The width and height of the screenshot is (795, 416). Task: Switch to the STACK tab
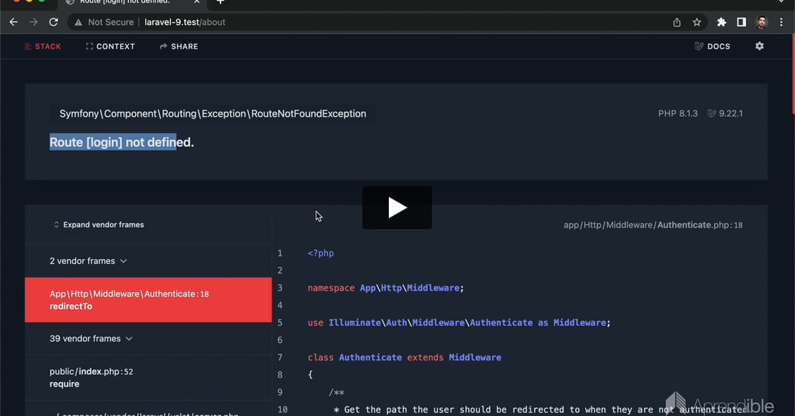[x=42, y=46]
